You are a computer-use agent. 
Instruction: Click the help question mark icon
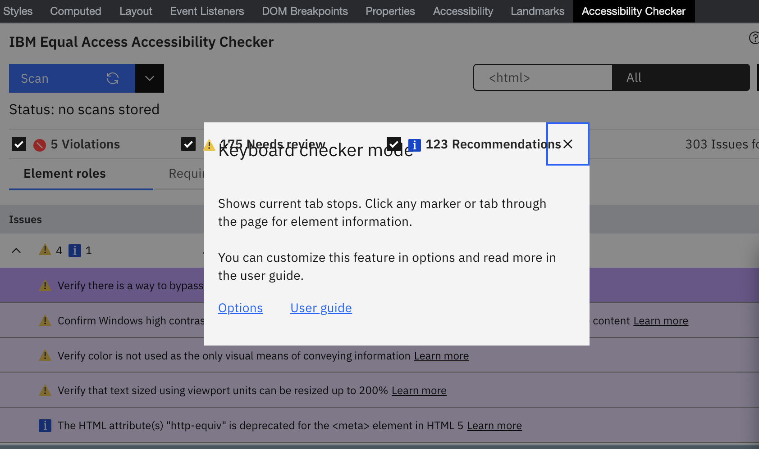tap(754, 39)
